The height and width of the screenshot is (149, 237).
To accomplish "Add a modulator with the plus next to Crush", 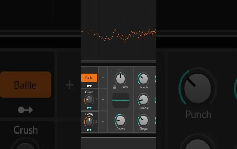I will (103, 100).
